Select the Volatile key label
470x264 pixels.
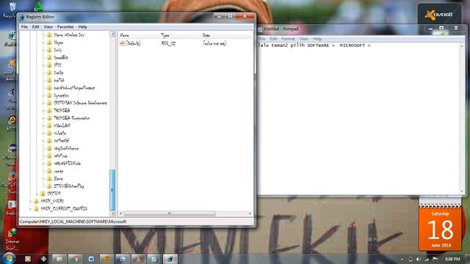(x=59, y=133)
